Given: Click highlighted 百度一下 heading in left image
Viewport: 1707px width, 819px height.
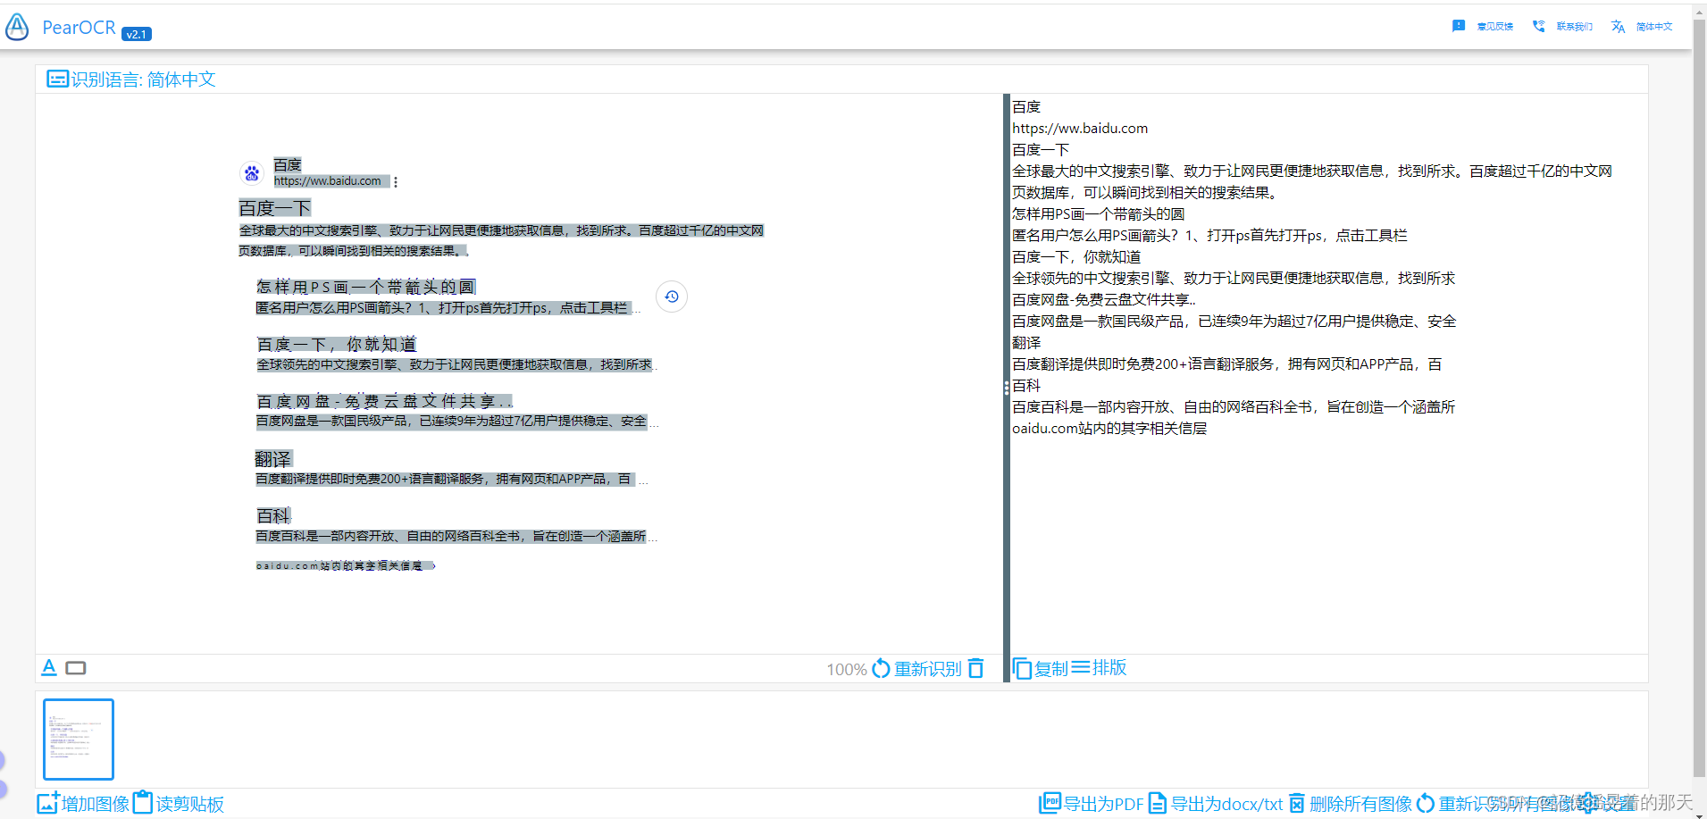Looking at the screenshot, I should click(x=275, y=208).
